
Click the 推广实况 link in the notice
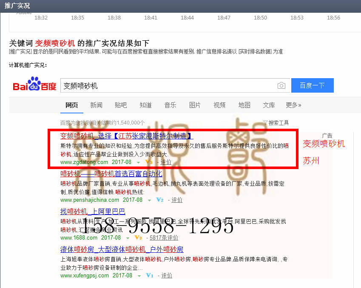[20, 51]
